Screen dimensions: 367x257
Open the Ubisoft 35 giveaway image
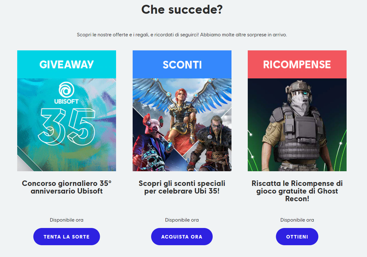pos(67,125)
